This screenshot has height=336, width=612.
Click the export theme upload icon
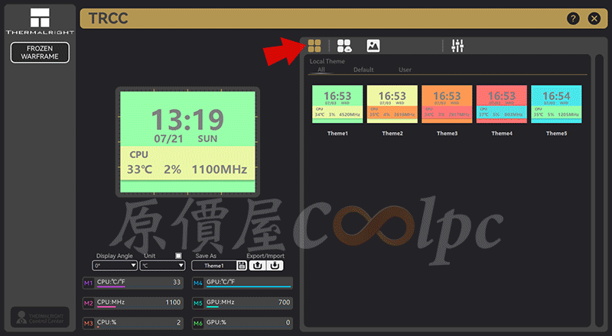point(257,266)
